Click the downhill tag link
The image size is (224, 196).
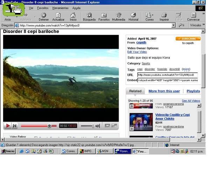174,69
